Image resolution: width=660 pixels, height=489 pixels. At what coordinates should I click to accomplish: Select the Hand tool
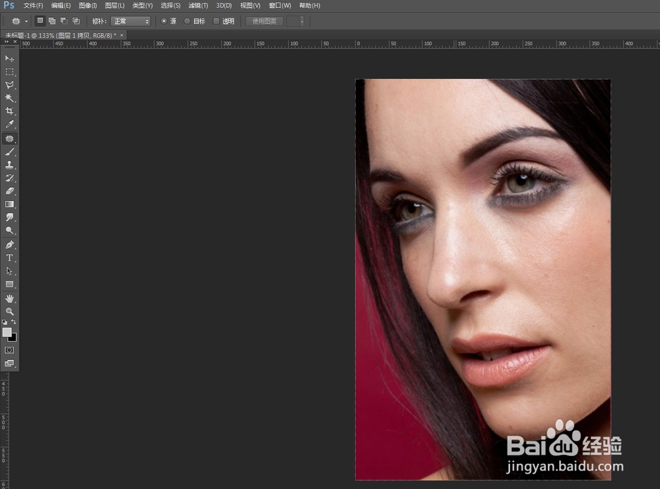pyautogui.click(x=9, y=299)
